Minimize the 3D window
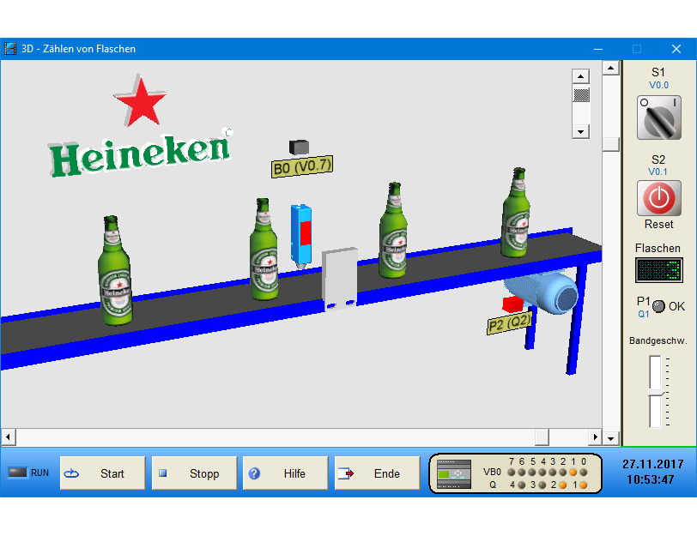This screenshot has width=697, height=536. coord(598,49)
